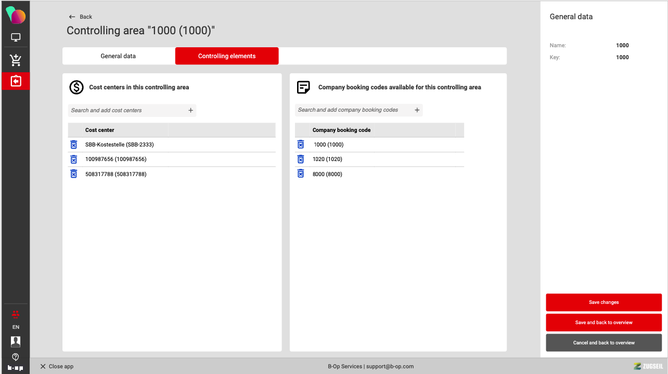Select the Controlling elements tab
Image resolution: width=668 pixels, height=374 pixels.
tap(227, 56)
